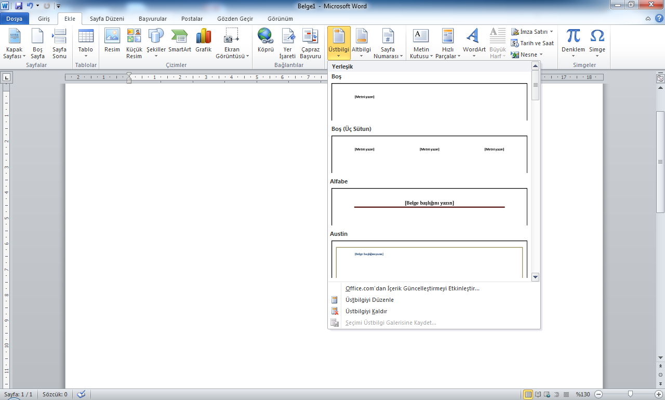Insert a Boş Sayfa blank page

click(37, 44)
